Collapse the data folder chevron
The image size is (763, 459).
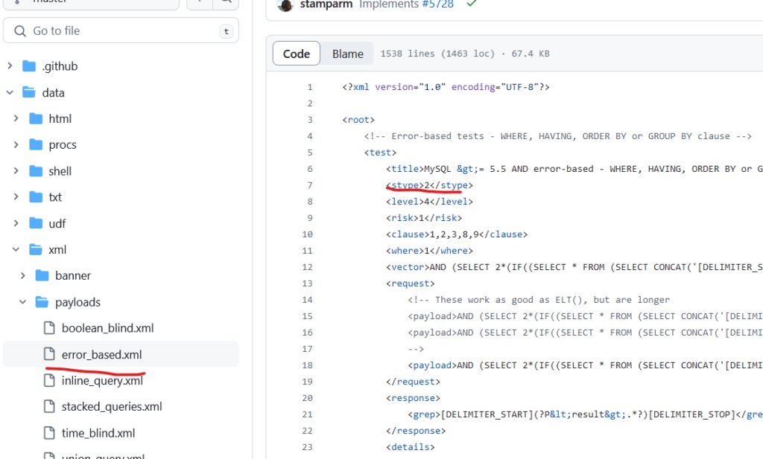(x=10, y=92)
